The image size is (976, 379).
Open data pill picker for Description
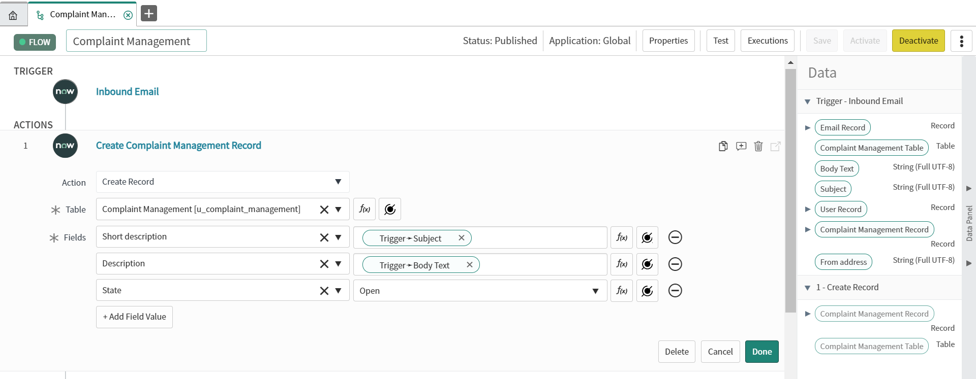pos(647,264)
